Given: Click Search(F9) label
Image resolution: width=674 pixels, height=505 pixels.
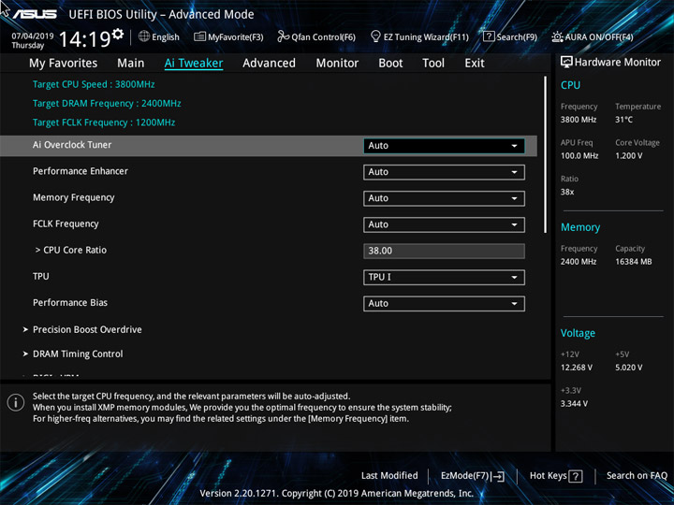Looking at the screenshot, I should tap(517, 36).
